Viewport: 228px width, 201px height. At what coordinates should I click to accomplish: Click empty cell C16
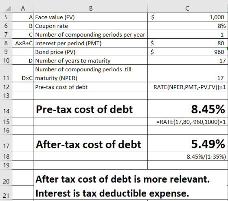[187, 130]
